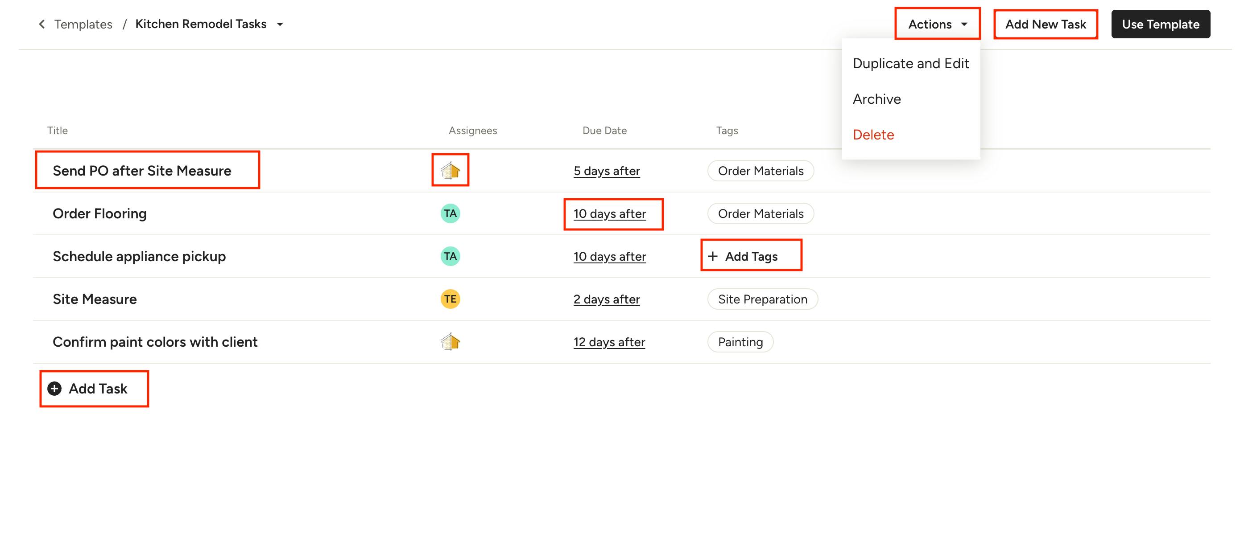Choose Duplicate and Edit from menu

pos(910,63)
